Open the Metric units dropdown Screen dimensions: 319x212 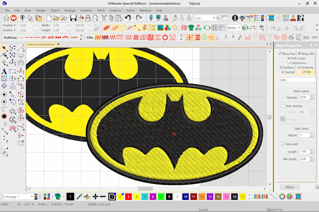tap(239, 28)
